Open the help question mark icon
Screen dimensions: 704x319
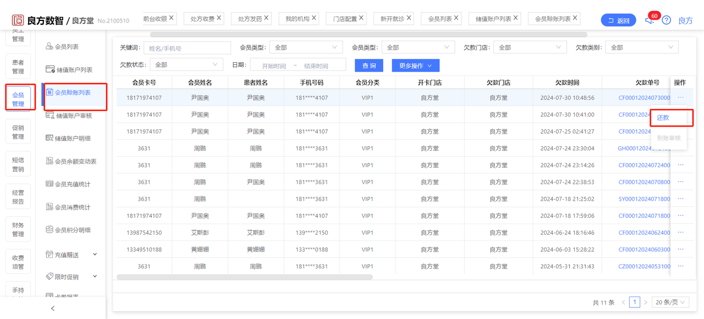click(x=666, y=20)
